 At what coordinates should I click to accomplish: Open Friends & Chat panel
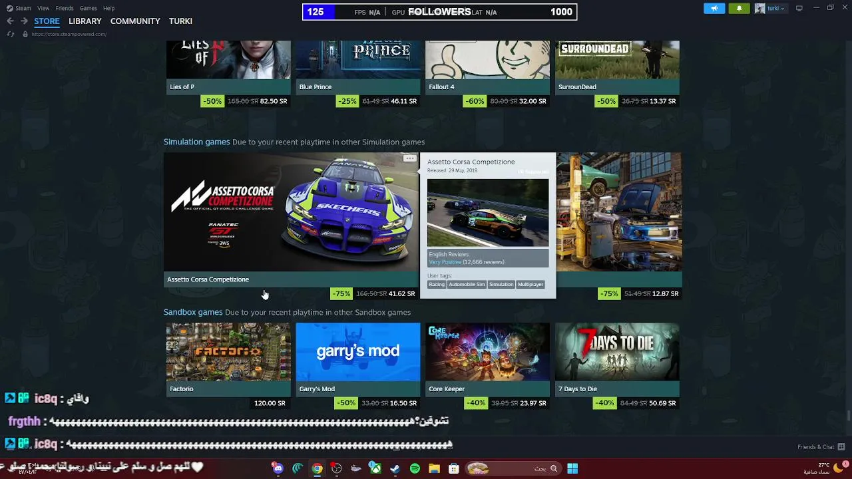pos(821,447)
